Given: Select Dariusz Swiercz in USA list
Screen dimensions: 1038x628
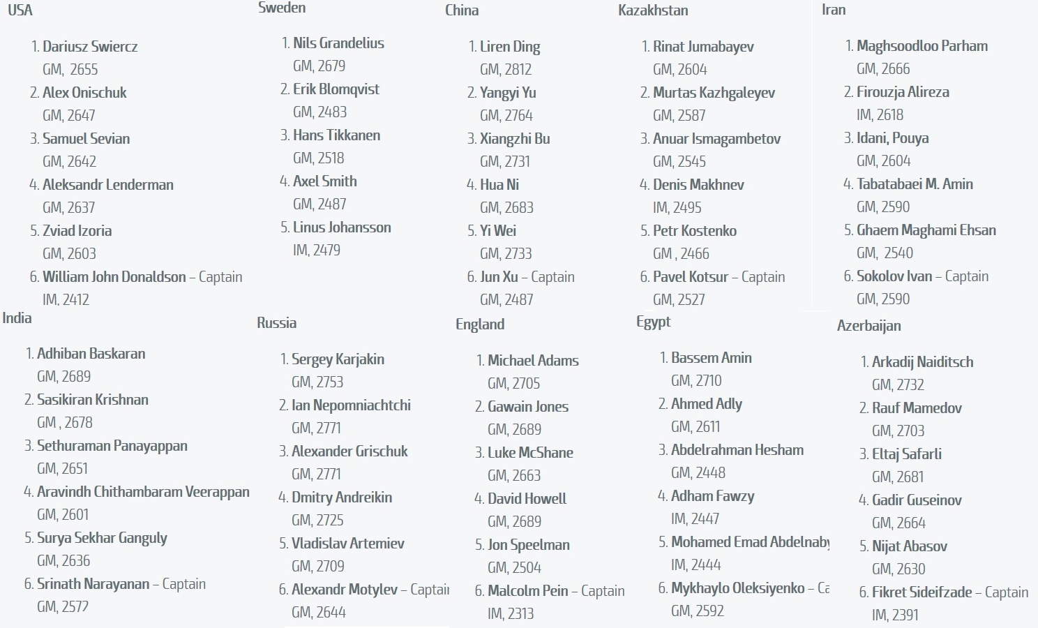Looking at the screenshot, I should 90,47.
